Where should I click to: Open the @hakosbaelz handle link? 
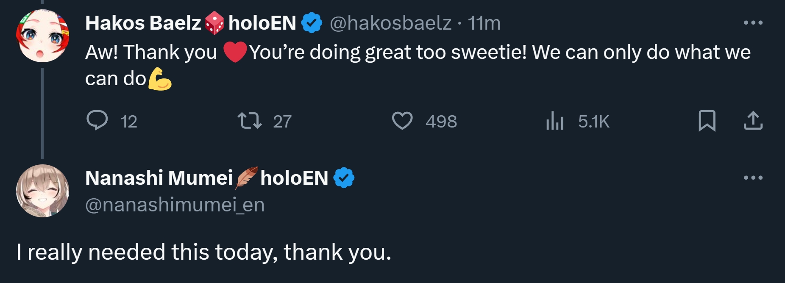[390, 23]
